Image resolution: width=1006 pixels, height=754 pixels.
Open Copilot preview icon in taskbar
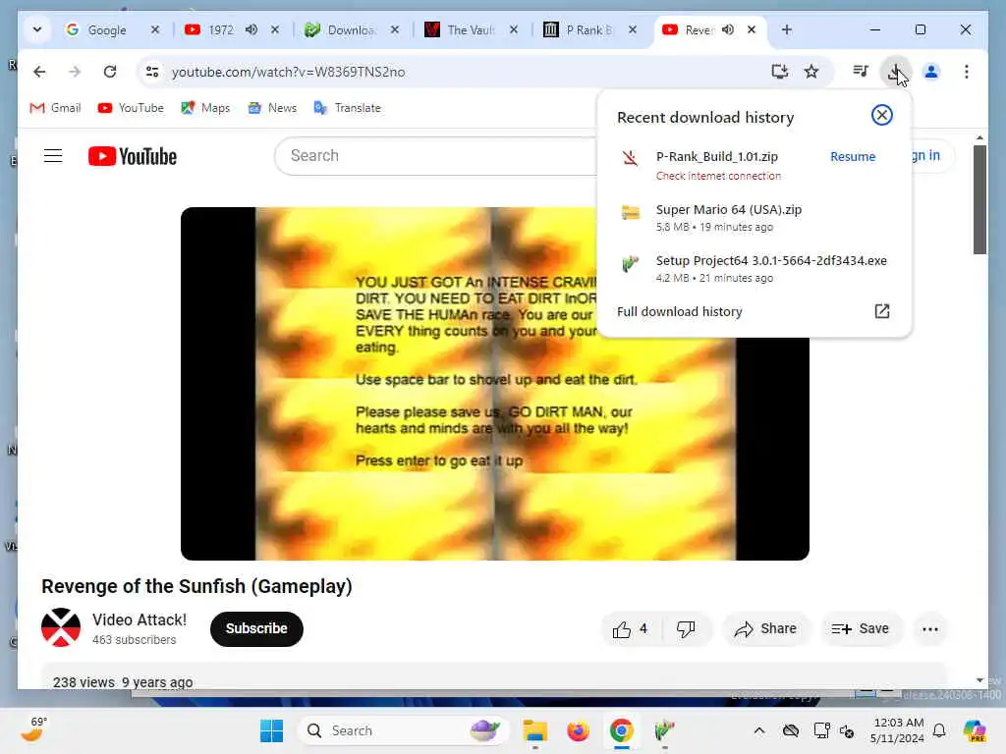tap(974, 730)
